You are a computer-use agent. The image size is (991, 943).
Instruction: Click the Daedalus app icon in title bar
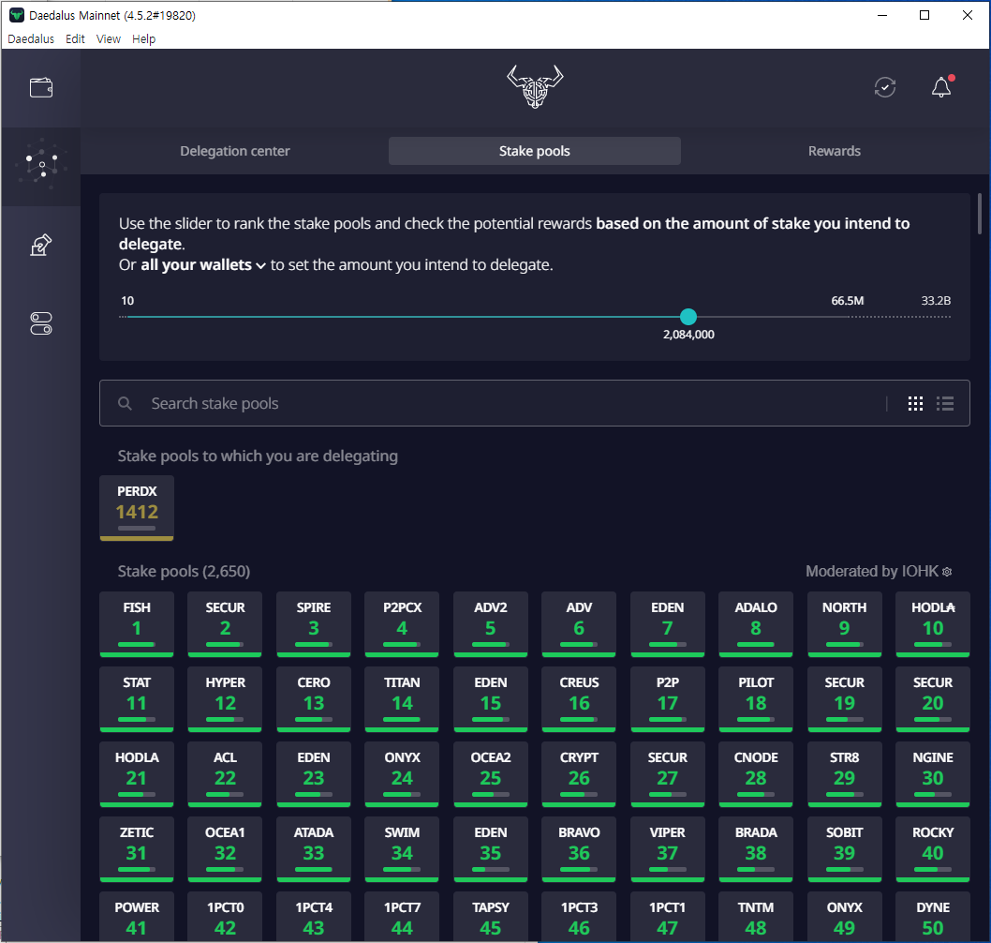[x=17, y=15]
